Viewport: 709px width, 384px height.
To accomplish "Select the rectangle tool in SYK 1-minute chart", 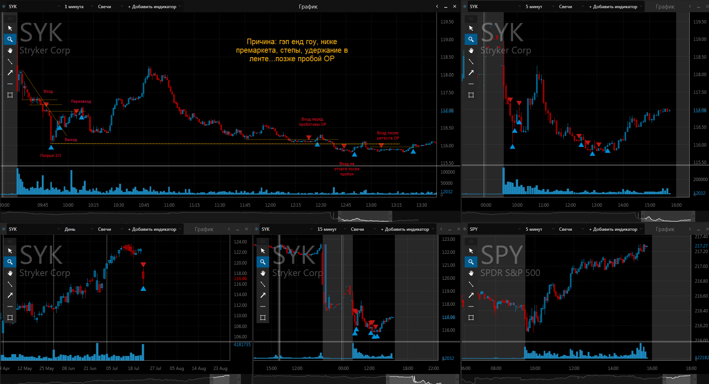I will (10, 95).
